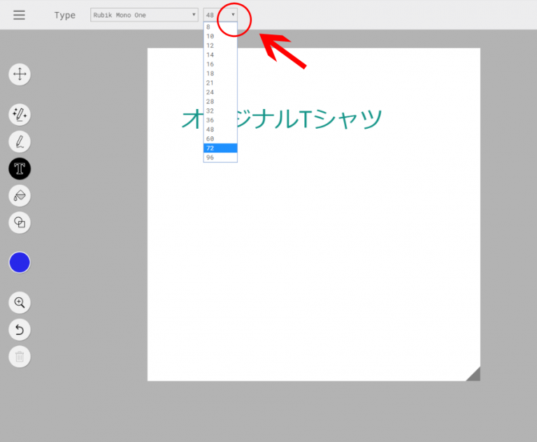
Task: Choose font size 96 from list
Action: pyautogui.click(x=220, y=157)
